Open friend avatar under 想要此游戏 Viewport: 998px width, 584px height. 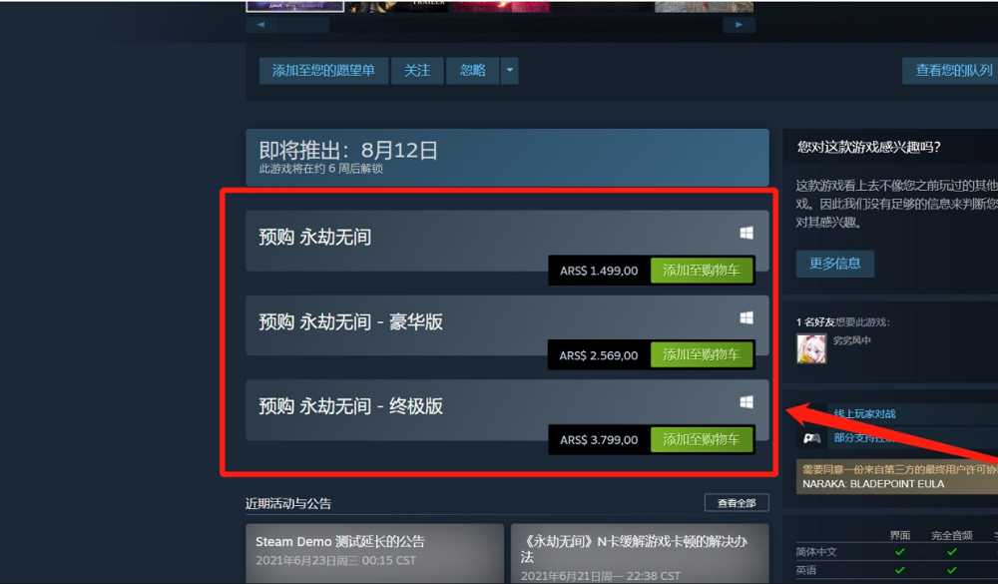click(811, 348)
